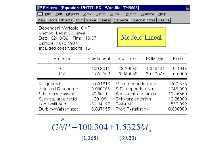207x155 pixels.
Task: Open the File menu
Action: [48, 14]
